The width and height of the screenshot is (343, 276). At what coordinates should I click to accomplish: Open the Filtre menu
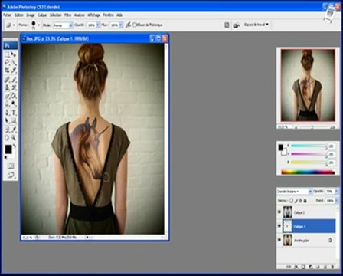point(67,15)
